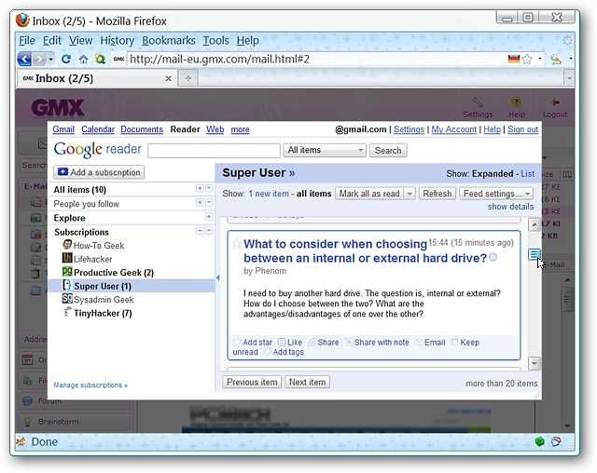Click Share with note on the article

point(377,343)
